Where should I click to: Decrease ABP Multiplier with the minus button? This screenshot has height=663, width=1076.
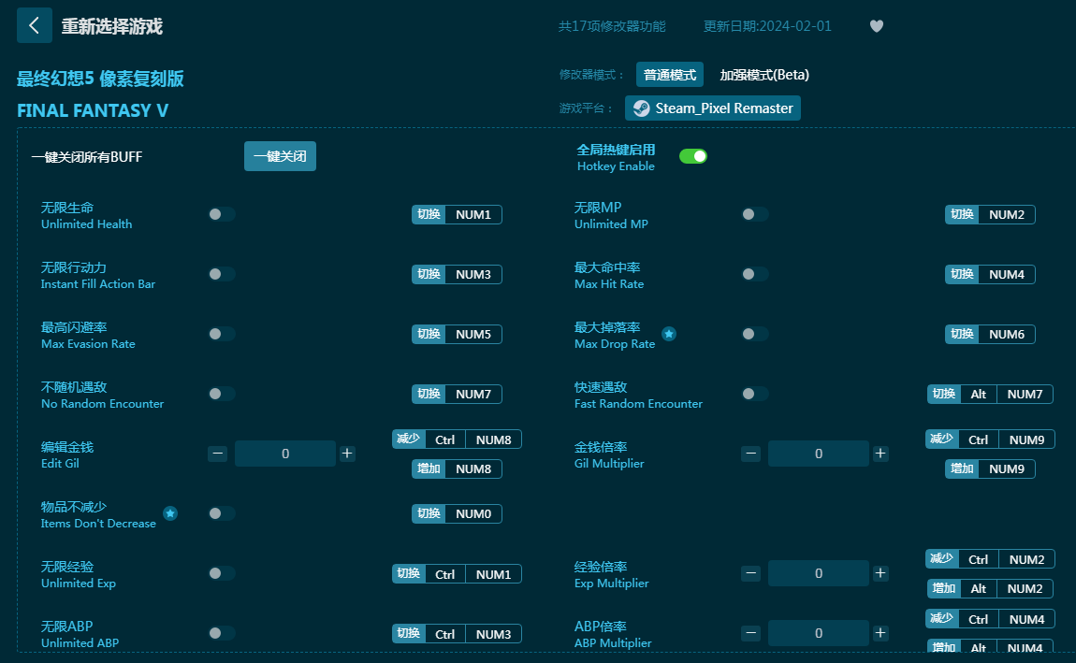click(x=750, y=633)
